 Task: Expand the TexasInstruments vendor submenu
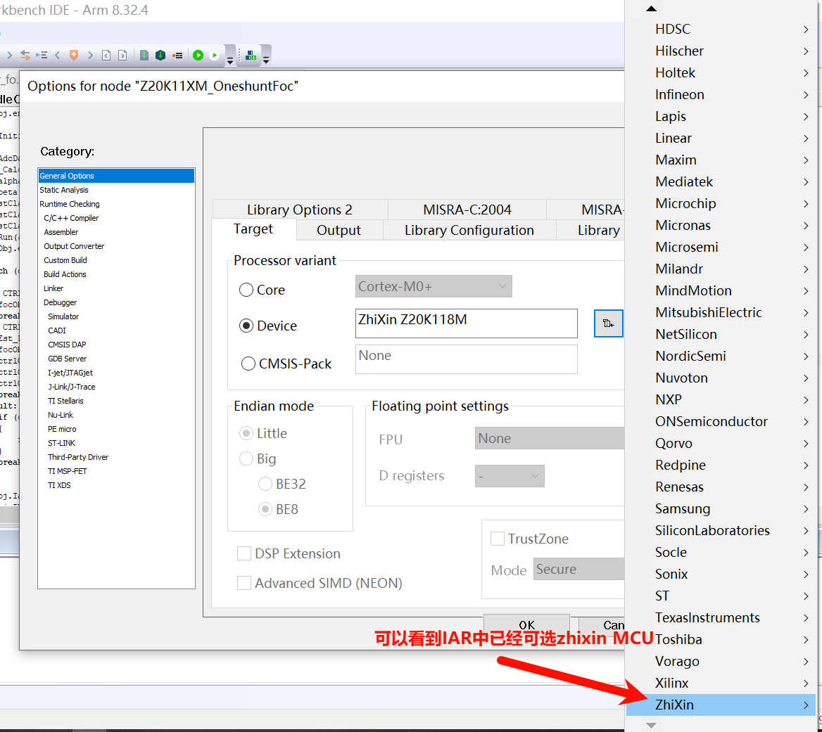[x=721, y=618]
